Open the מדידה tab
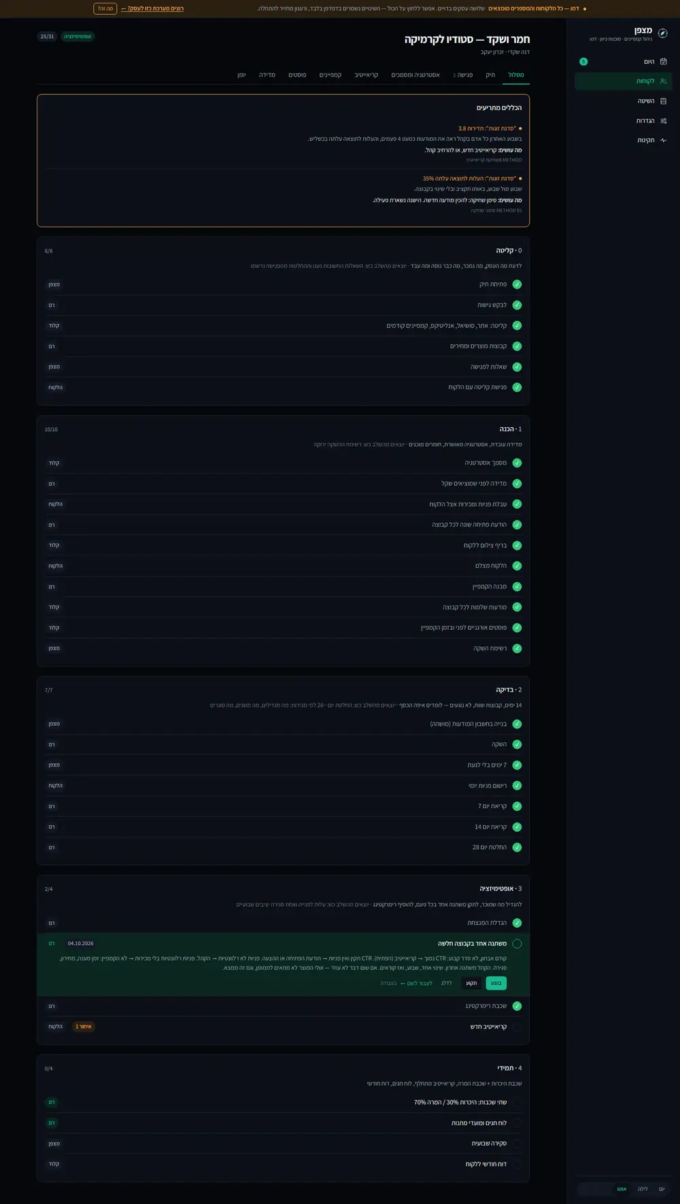This screenshot has height=1204, width=680. pos(267,75)
